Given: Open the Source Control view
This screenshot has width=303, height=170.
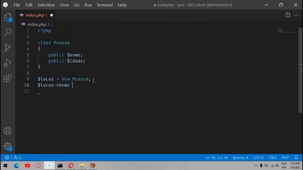Looking at the screenshot, I should point(8,48).
